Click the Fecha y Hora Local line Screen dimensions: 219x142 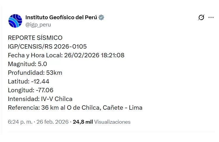[66, 55]
